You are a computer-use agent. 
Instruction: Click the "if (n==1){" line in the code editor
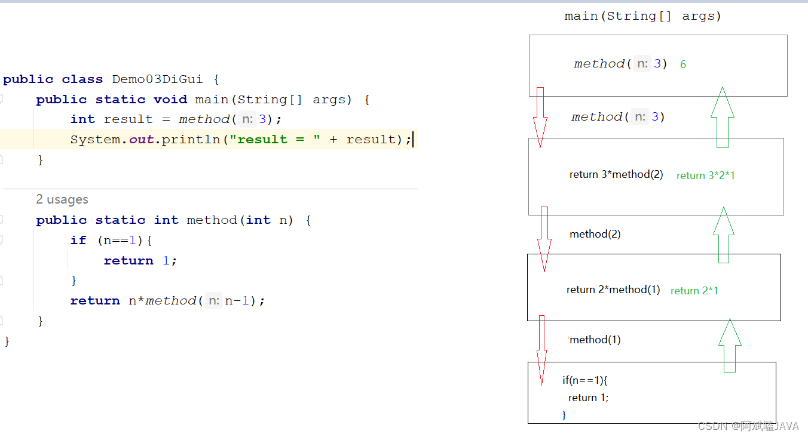[111, 240]
